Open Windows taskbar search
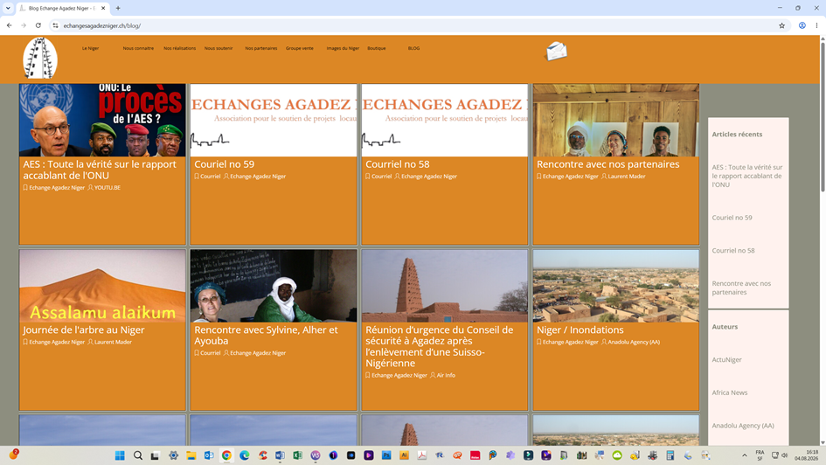 click(137, 455)
